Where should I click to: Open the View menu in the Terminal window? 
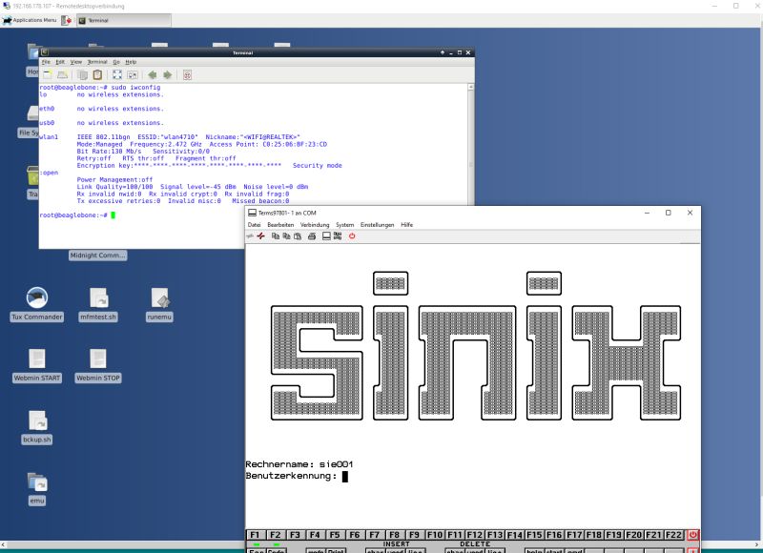(x=76, y=61)
